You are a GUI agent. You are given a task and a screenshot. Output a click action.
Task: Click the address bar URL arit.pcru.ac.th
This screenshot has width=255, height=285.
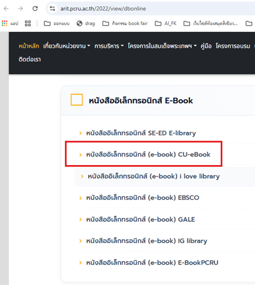(x=103, y=9)
